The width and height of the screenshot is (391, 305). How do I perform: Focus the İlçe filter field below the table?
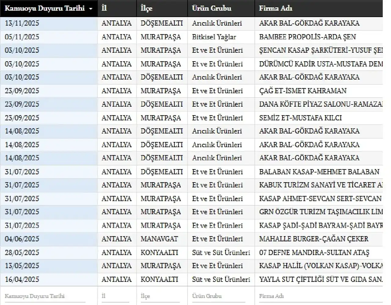[x=160, y=296]
